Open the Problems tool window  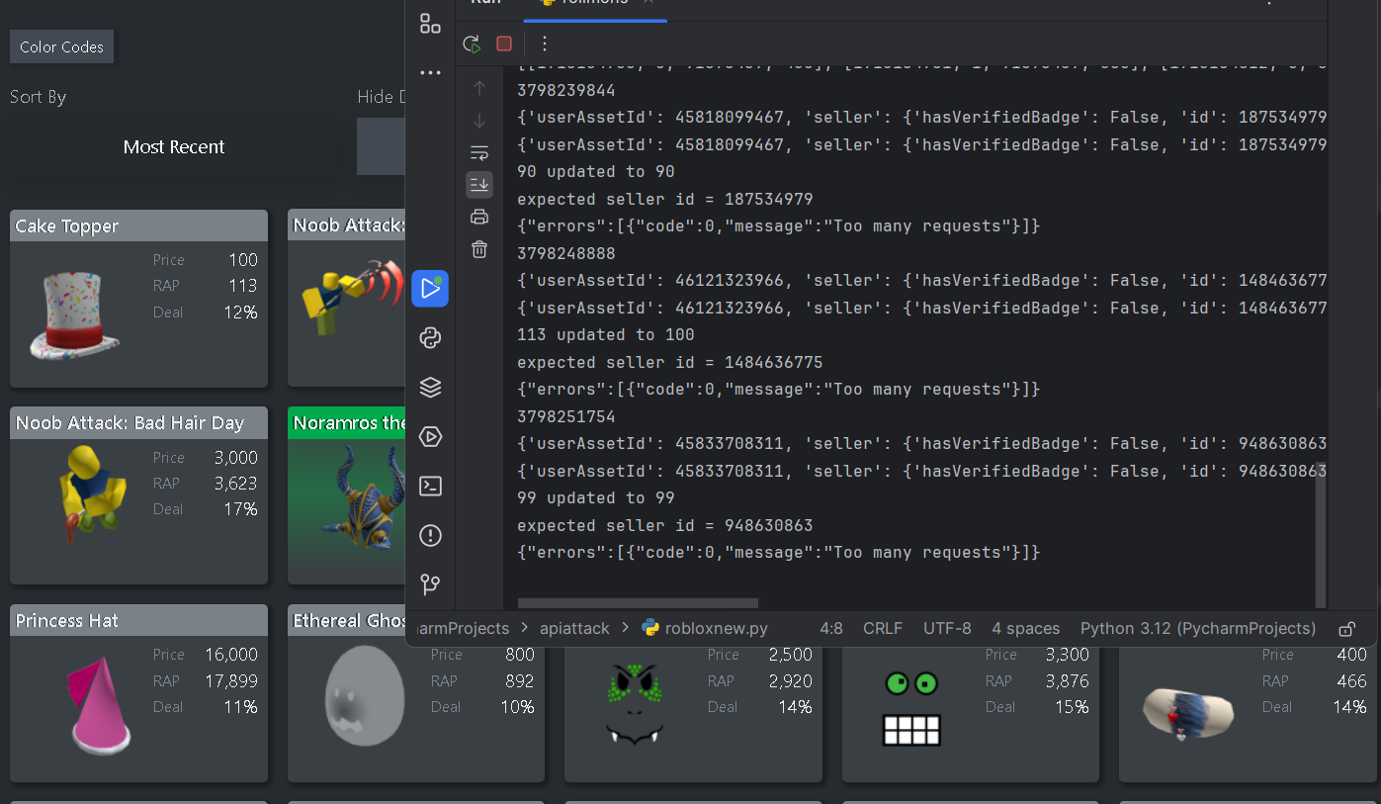click(x=430, y=535)
